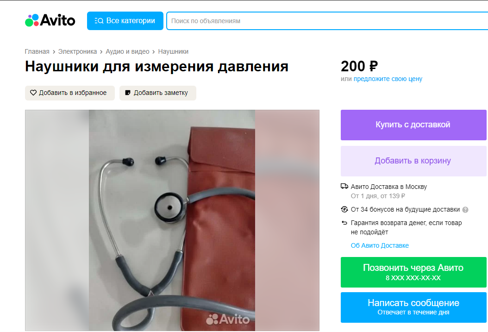Open the Аудио и видео breadcrumb

(x=128, y=52)
